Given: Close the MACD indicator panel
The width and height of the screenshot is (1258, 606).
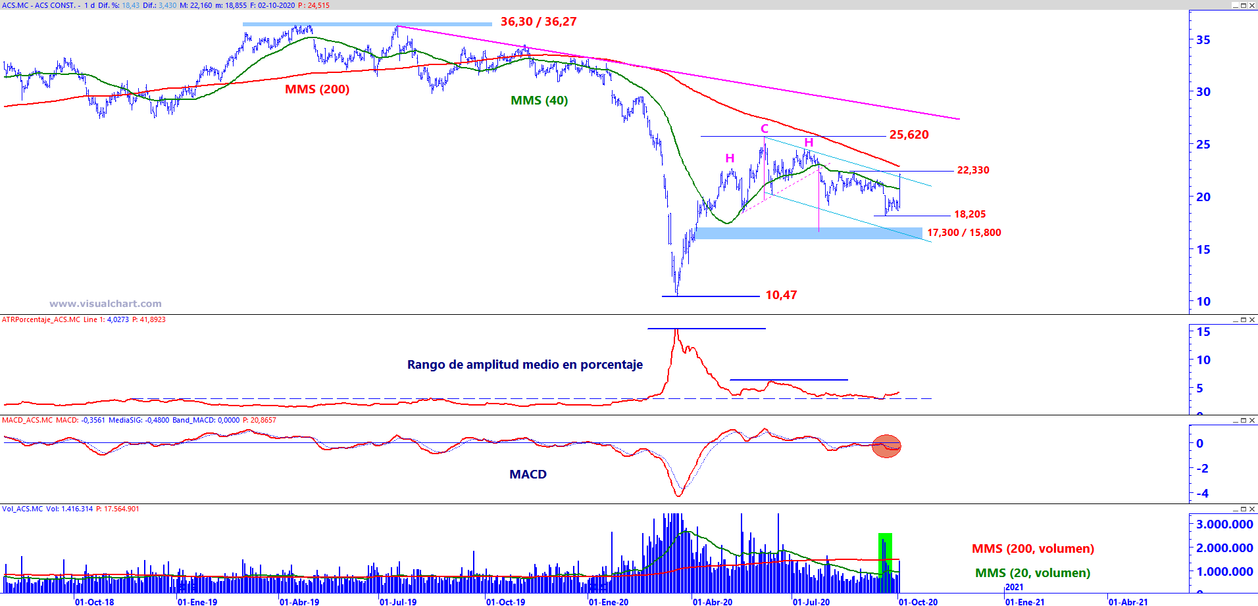Looking at the screenshot, I should [1252, 420].
